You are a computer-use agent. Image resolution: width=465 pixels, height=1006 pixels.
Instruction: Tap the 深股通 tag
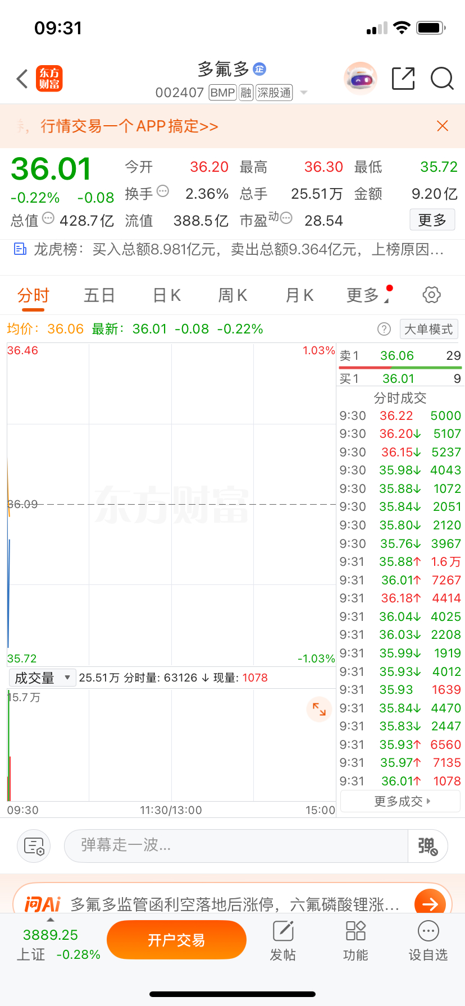click(274, 93)
